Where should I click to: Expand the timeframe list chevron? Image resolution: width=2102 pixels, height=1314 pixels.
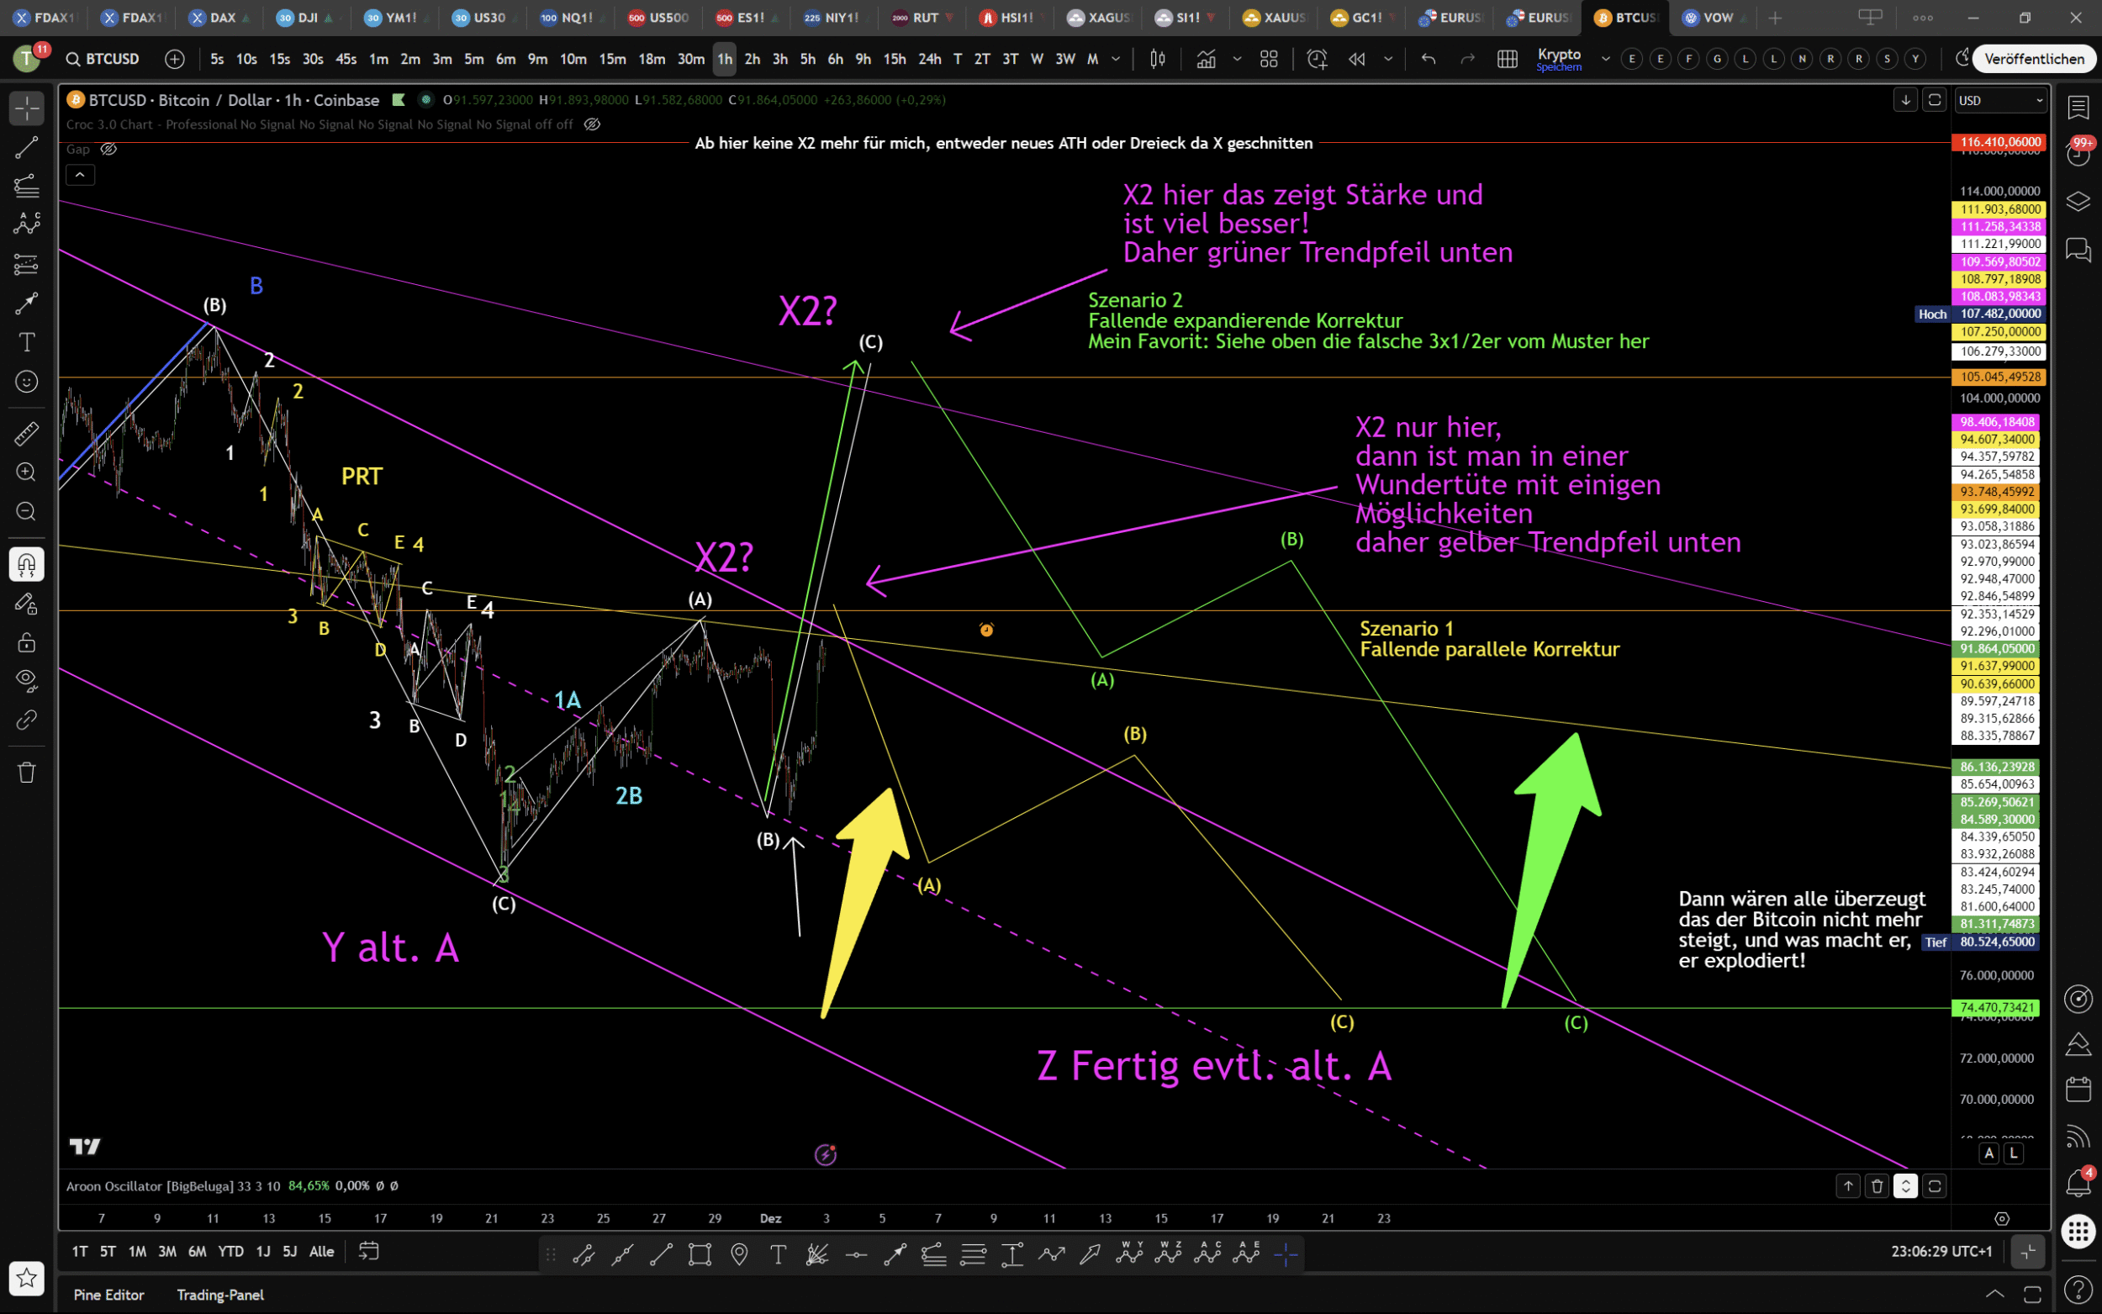click(x=1116, y=59)
